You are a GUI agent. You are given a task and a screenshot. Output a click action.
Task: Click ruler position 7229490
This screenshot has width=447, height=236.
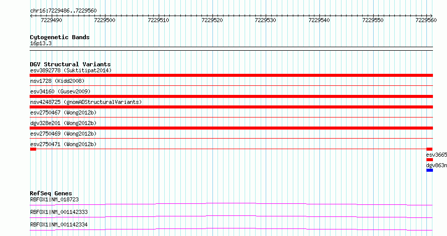[51, 20]
